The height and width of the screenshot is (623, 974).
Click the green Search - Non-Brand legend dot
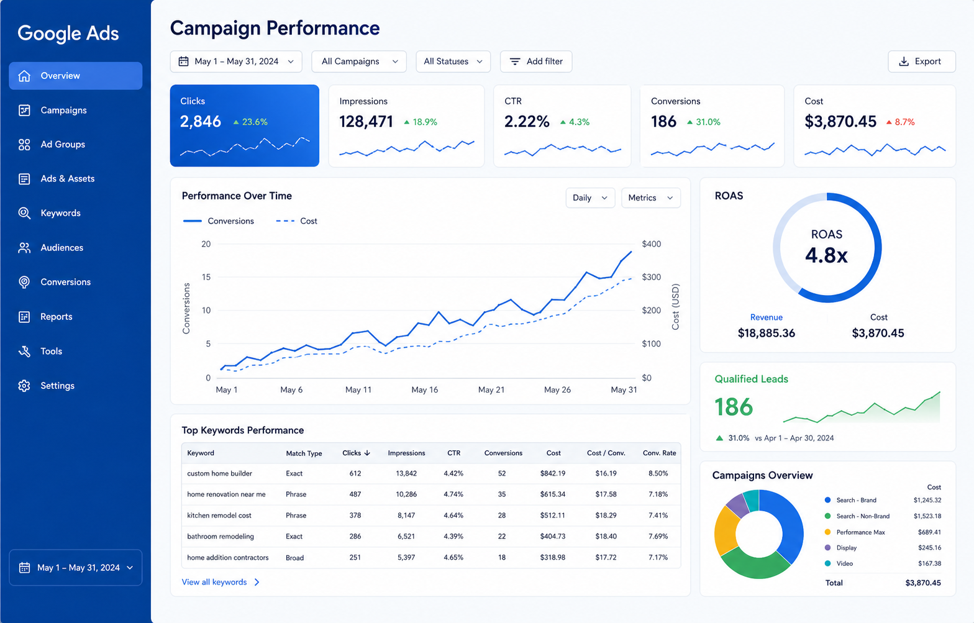(827, 516)
